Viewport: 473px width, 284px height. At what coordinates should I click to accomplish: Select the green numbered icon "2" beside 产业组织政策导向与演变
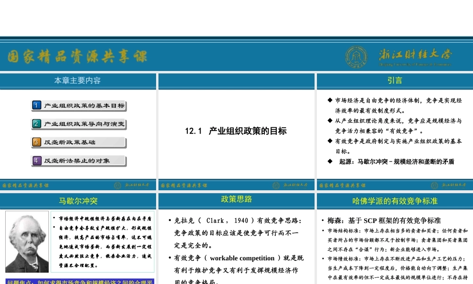[36, 124]
